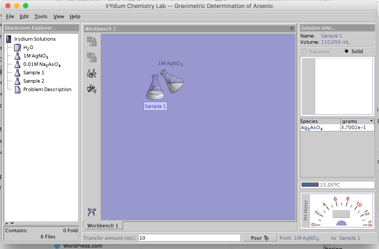Select 1M AgNO3 in the stockroom list
Image resolution: width=379 pixels, height=249 pixels.
pos(36,56)
